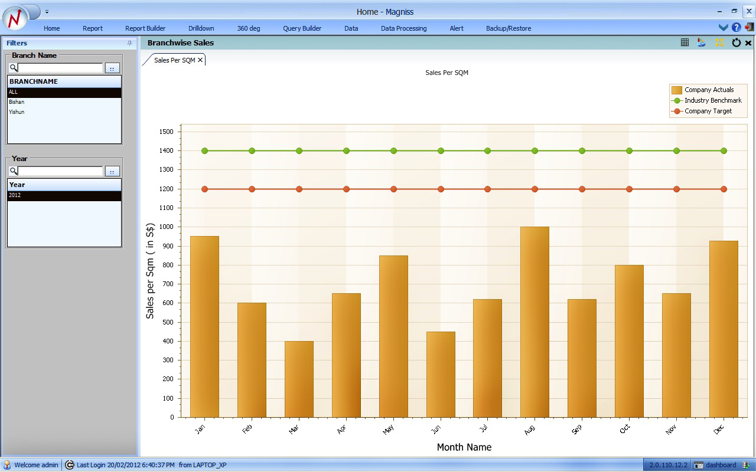
Task: Close the Branchwise Sales panel
Action: click(748, 43)
